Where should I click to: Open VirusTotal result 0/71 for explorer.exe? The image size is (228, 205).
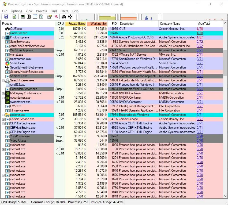click(200, 115)
